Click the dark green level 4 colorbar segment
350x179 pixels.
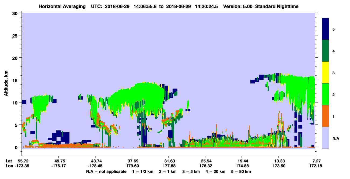pos(326,51)
